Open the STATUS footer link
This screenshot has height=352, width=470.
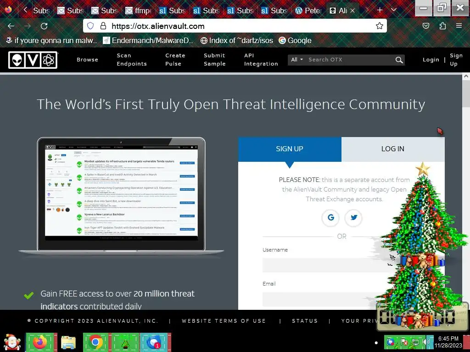[305, 321]
